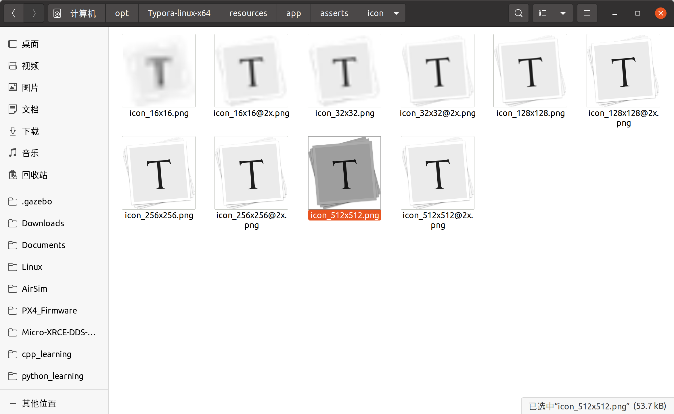Viewport: 674px width, 414px height.
Task: Expand Other Locations (其他位置)
Action: [x=39, y=403]
